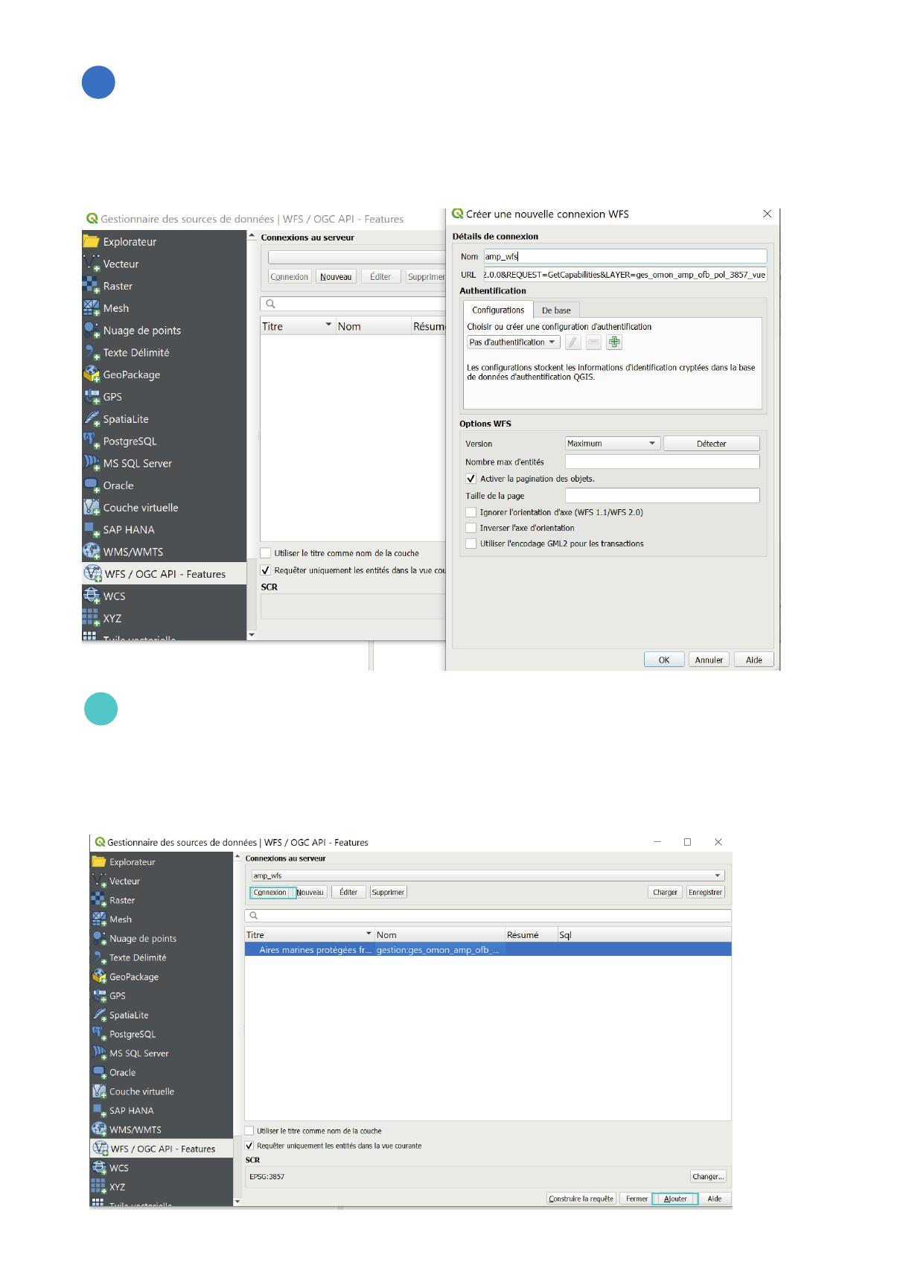This screenshot has height=1279, width=912.
Task: Select the Raster source in upper sidebar
Action: (118, 286)
